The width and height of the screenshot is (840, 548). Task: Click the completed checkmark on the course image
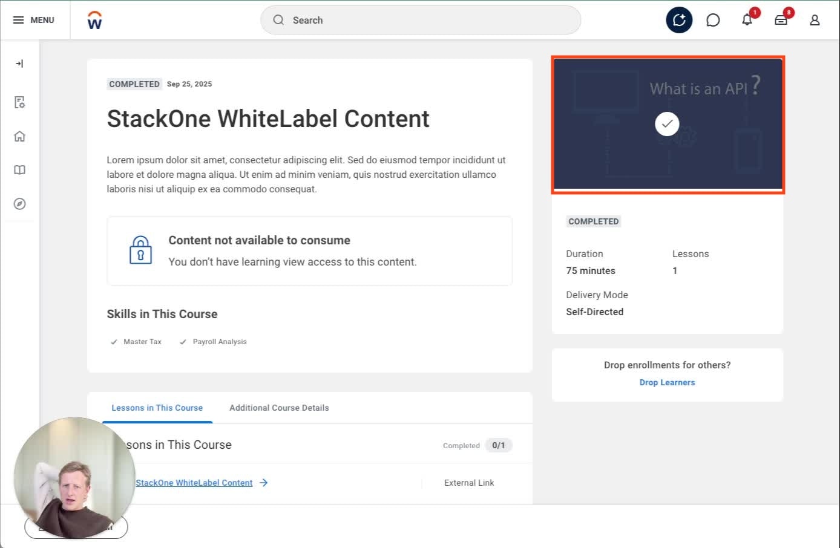coord(666,124)
